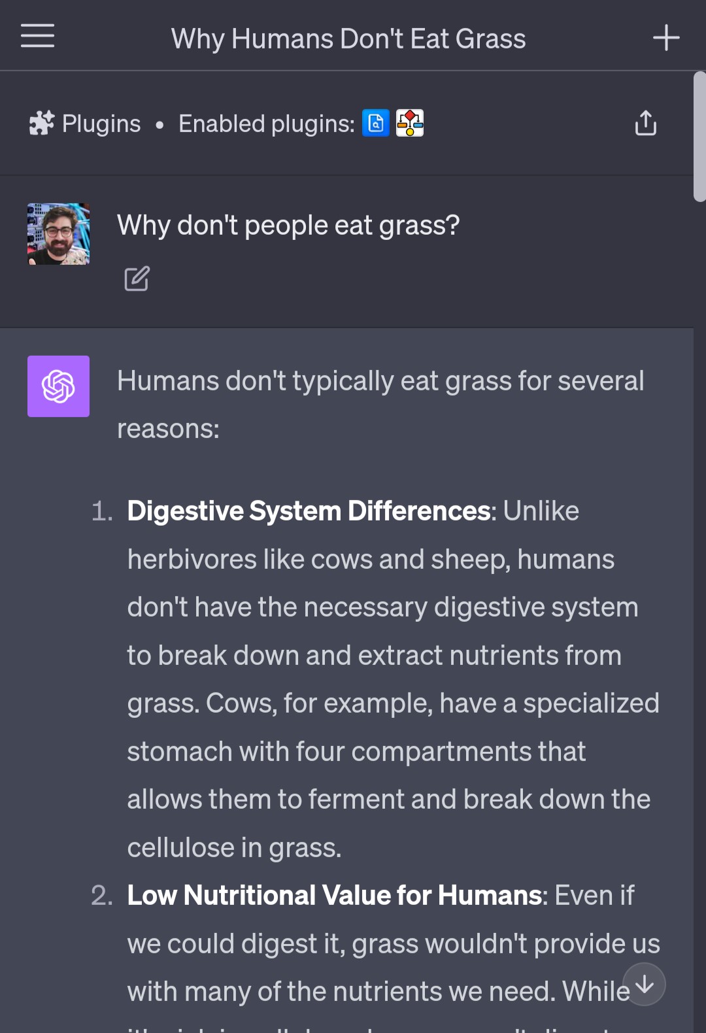The height and width of the screenshot is (1033, 706).
Task: Click the title "Why Humans Don't Eat Grass"
Action: coord(348,39)
